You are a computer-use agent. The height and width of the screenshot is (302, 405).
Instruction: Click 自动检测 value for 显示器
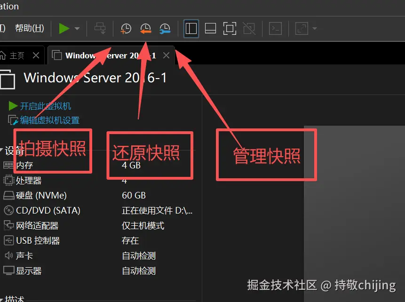[x=139, y=271]
